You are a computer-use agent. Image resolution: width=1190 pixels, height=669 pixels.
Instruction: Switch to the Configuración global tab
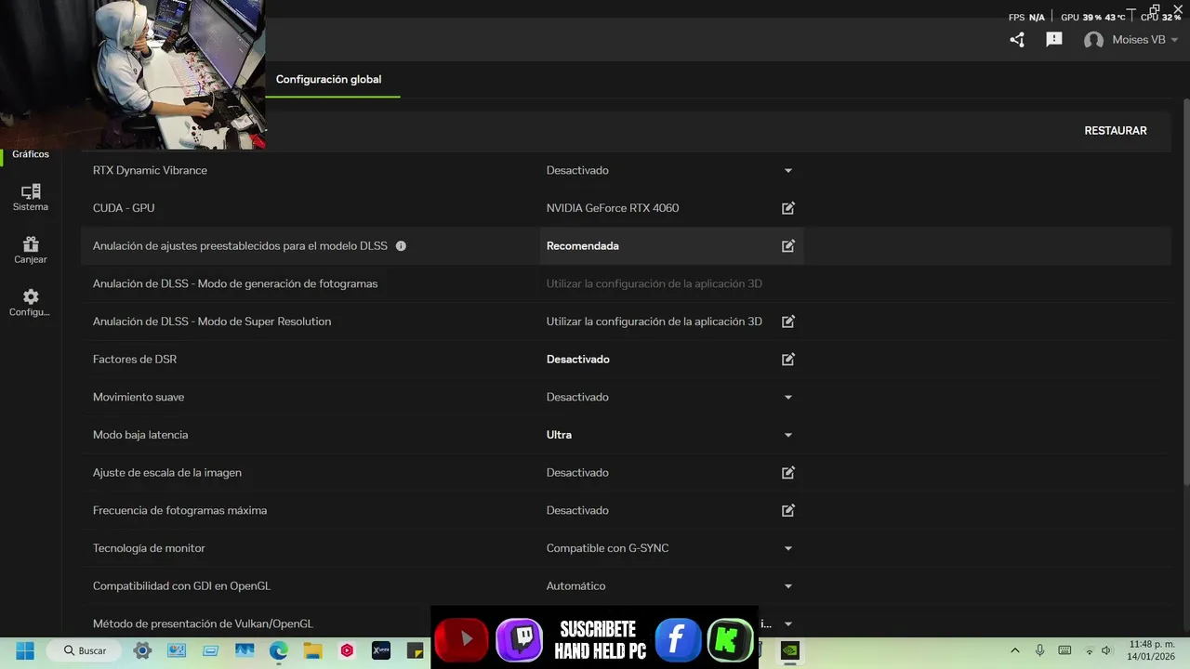click(x=328, y=80)
